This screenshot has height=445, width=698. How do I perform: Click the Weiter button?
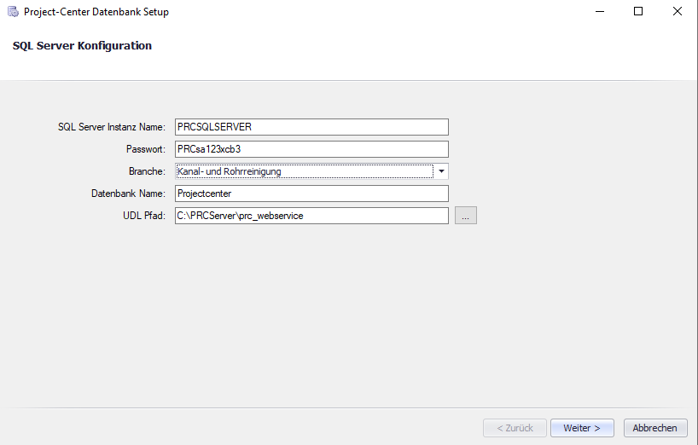[x=582, y=428]
